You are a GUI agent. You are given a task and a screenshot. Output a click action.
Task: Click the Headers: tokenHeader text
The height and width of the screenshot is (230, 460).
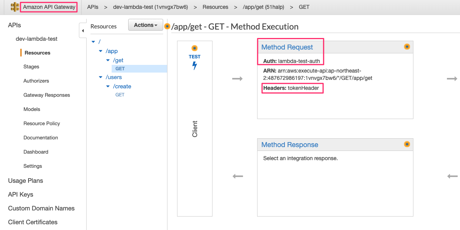(x=291, y=88)
